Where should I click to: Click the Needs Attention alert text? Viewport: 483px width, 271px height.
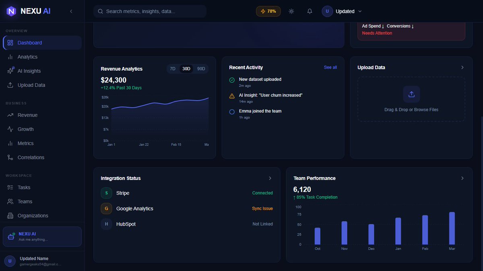[377, 33]
